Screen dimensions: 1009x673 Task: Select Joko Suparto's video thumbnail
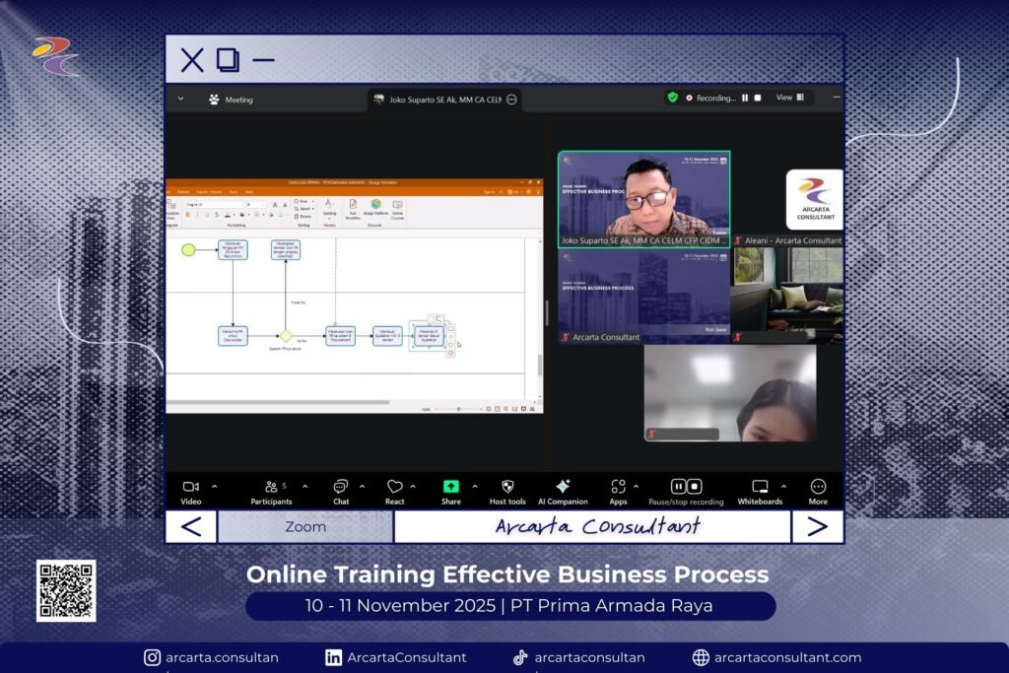click(643, 198)
